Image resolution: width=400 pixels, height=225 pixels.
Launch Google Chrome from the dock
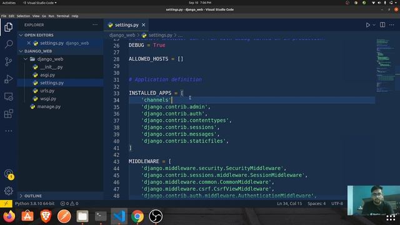(137, 216)
